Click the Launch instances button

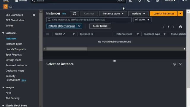pyautogui.click(x=164, y=14)
